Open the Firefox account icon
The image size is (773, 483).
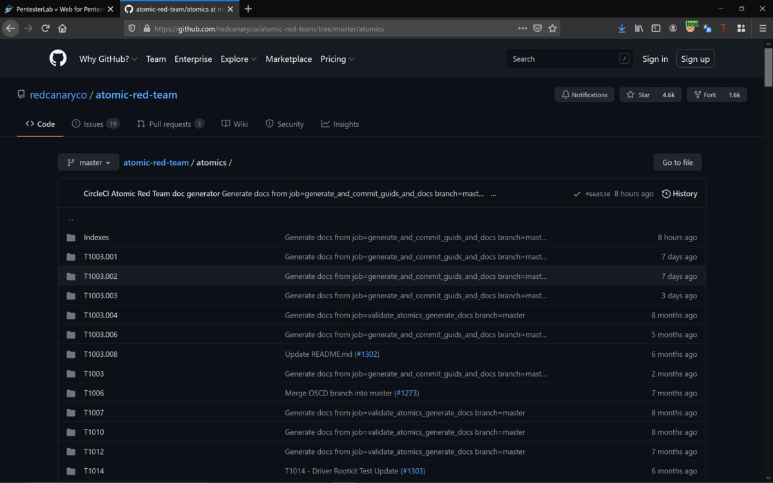coord(673,28)
